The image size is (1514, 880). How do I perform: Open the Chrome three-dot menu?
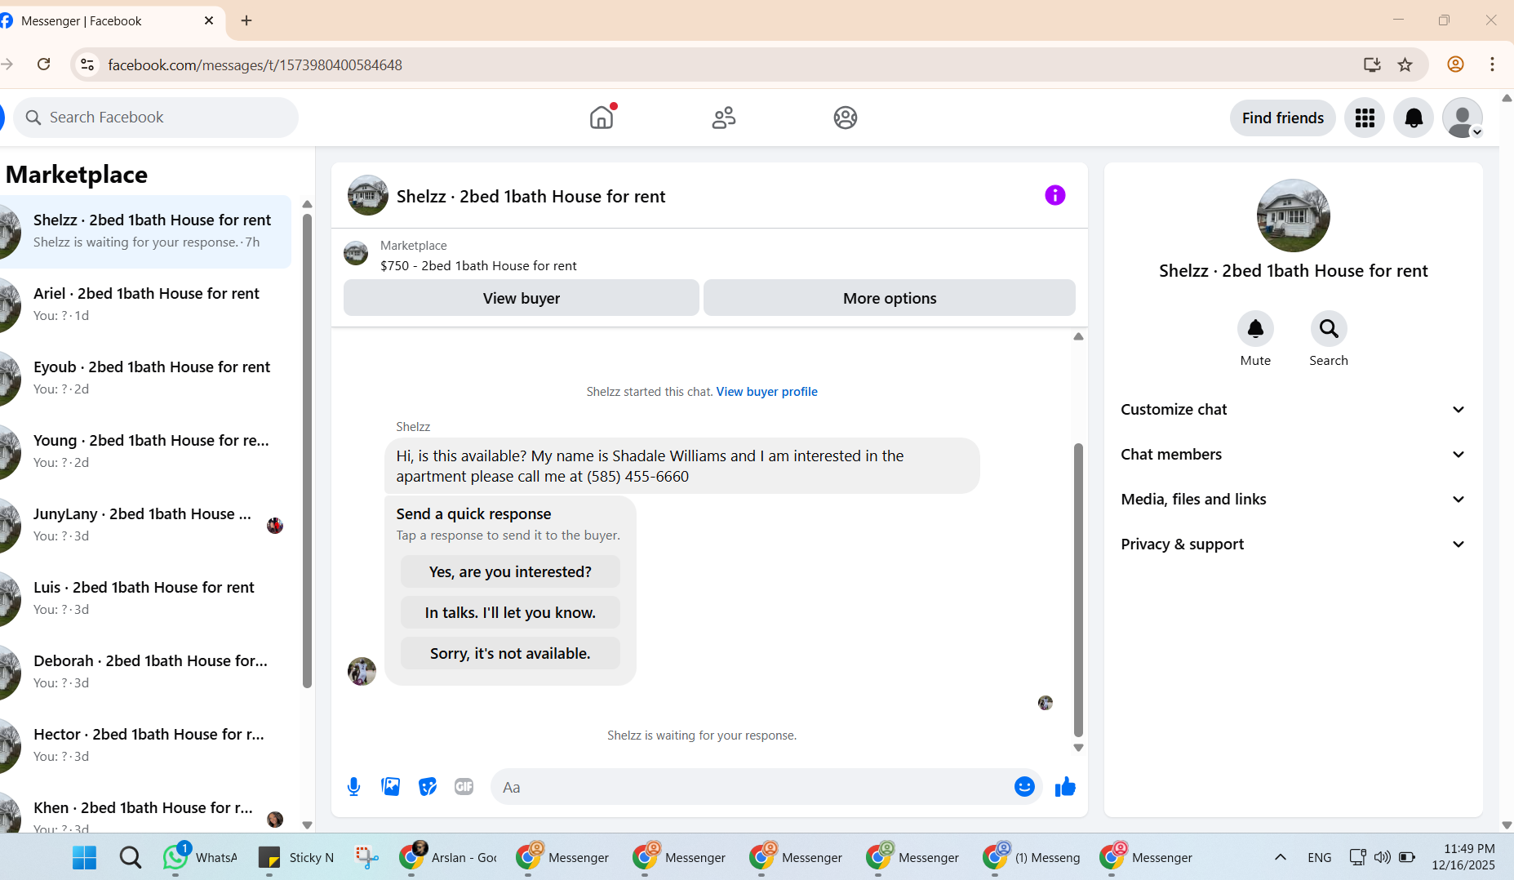coord(1492,64)
